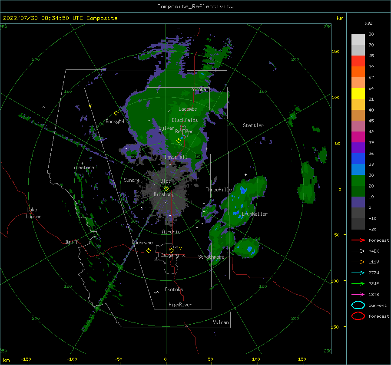Click the RockyMH label
Screen dimensions: 391x365
115,122
